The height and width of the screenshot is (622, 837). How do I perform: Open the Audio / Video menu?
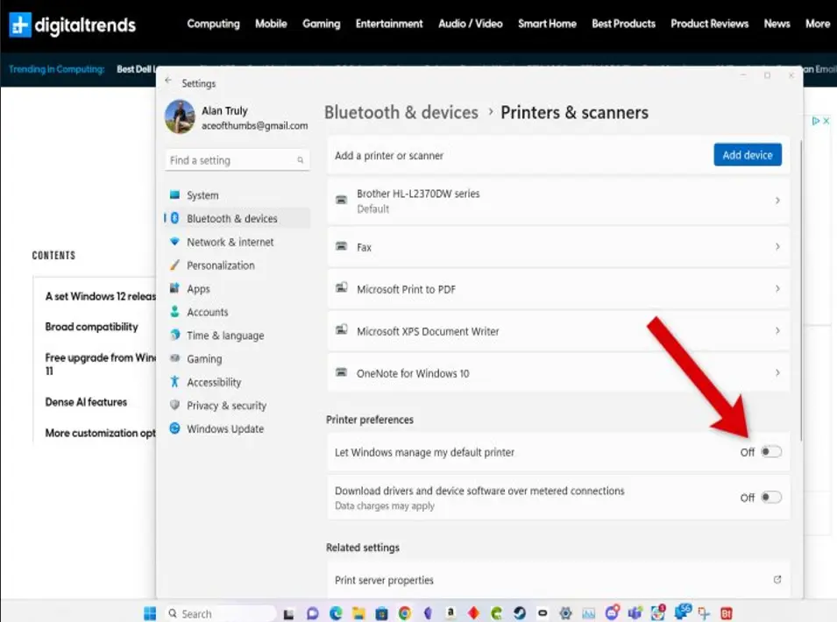[471, 24]
